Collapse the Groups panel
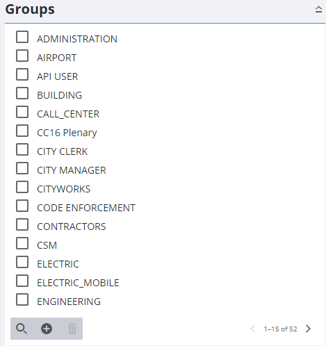Screen dimensions: 326x346 click(x=318, y=9)
